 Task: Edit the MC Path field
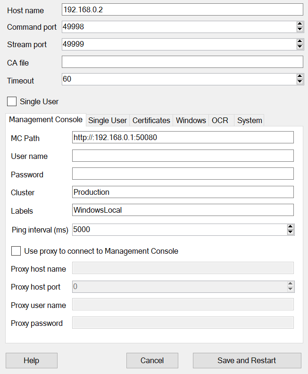tap(183, 137)
